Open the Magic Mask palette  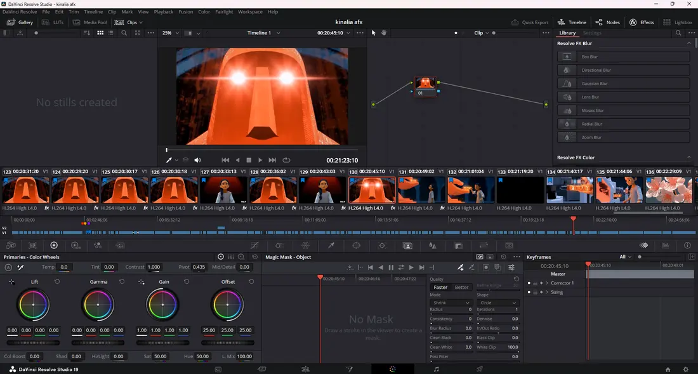click(407, 245)
